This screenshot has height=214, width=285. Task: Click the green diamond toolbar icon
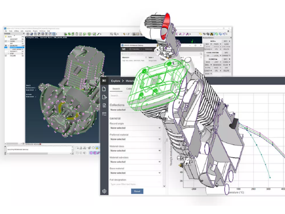pos(216,34)
